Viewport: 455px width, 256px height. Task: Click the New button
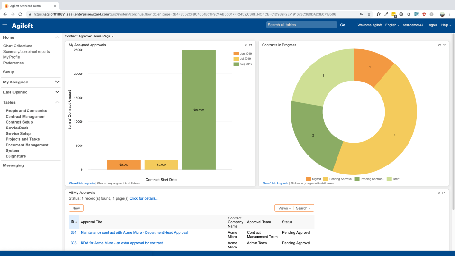(76, 208)
